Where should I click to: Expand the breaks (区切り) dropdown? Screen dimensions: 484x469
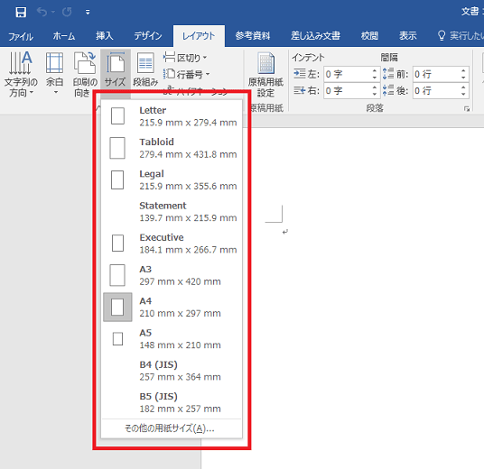pos(185,58)
